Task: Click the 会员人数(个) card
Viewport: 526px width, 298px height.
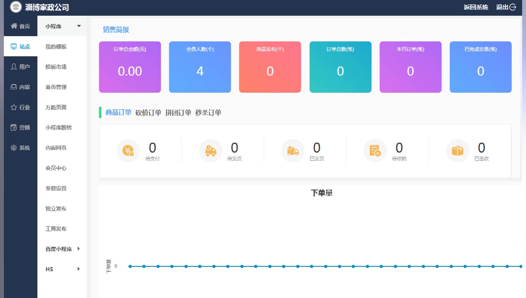Action: tap(200, 67)
